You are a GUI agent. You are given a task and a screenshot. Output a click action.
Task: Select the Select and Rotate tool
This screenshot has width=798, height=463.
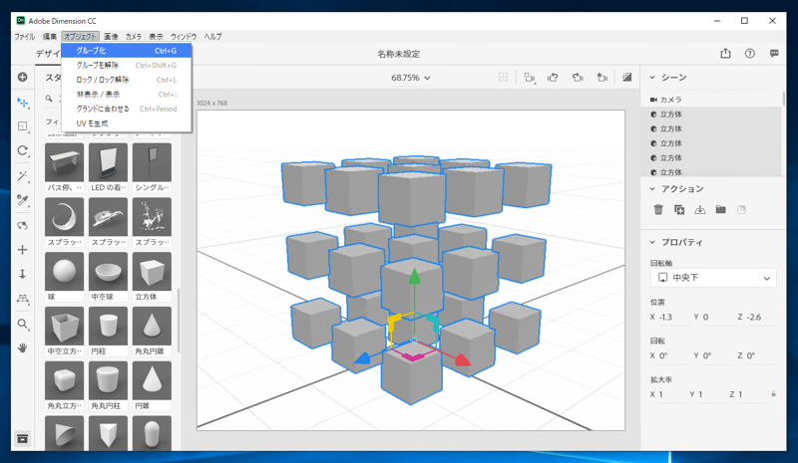coord(22,151)
